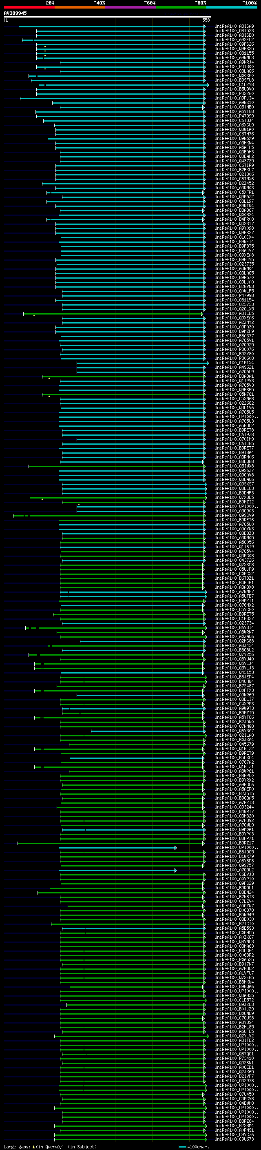Open hit UniRef100_Q9SSV9

[234, 516]
